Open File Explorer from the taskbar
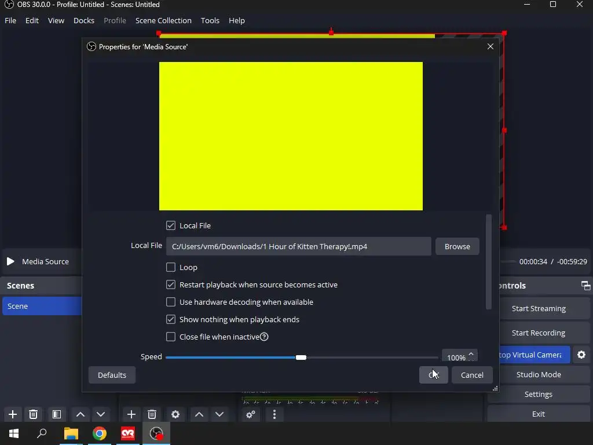Viewport: 593px width, 445px height. coord(71,433)
